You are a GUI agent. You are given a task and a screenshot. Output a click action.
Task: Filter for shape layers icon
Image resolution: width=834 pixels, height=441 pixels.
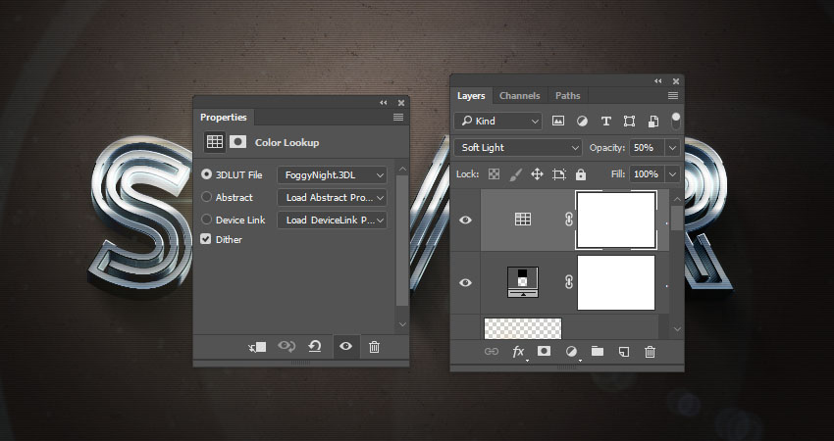(x=629, y=122)
